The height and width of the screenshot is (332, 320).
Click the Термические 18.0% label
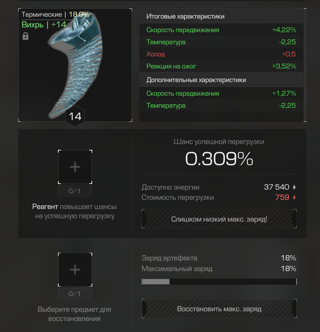(x=55, y=15)
